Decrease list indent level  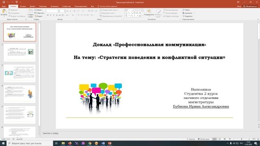click(89, 11)
